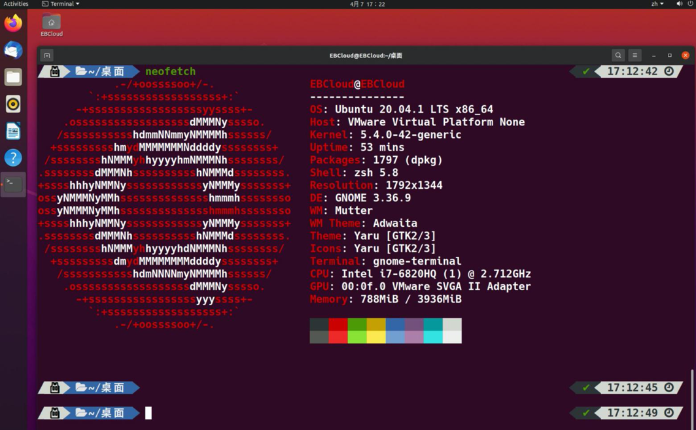696x430 pixels.
Task: Open the clock and calendar in top bar
Action: click(367, 4)
